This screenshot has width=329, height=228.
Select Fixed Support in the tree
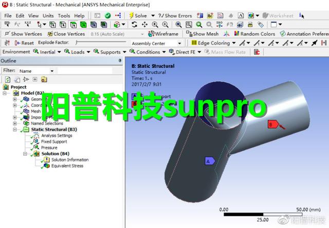[x=54, y=141]
